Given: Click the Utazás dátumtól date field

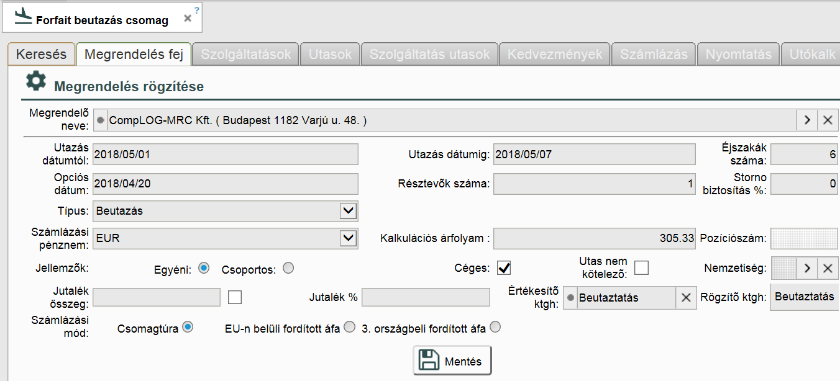Looking at the screenshot, I should point(226,155).
